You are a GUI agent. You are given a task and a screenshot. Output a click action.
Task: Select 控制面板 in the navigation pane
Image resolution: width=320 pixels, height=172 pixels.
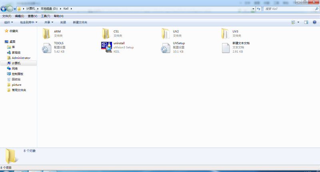17,74
